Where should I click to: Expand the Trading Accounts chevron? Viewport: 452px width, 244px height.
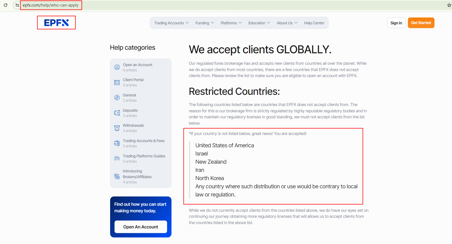coord(187,23)
